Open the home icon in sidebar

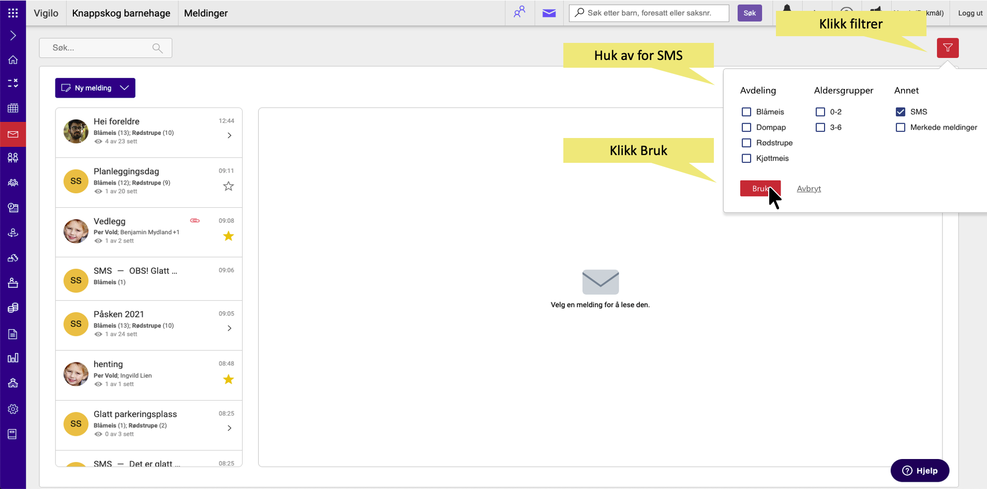[13, 60]
